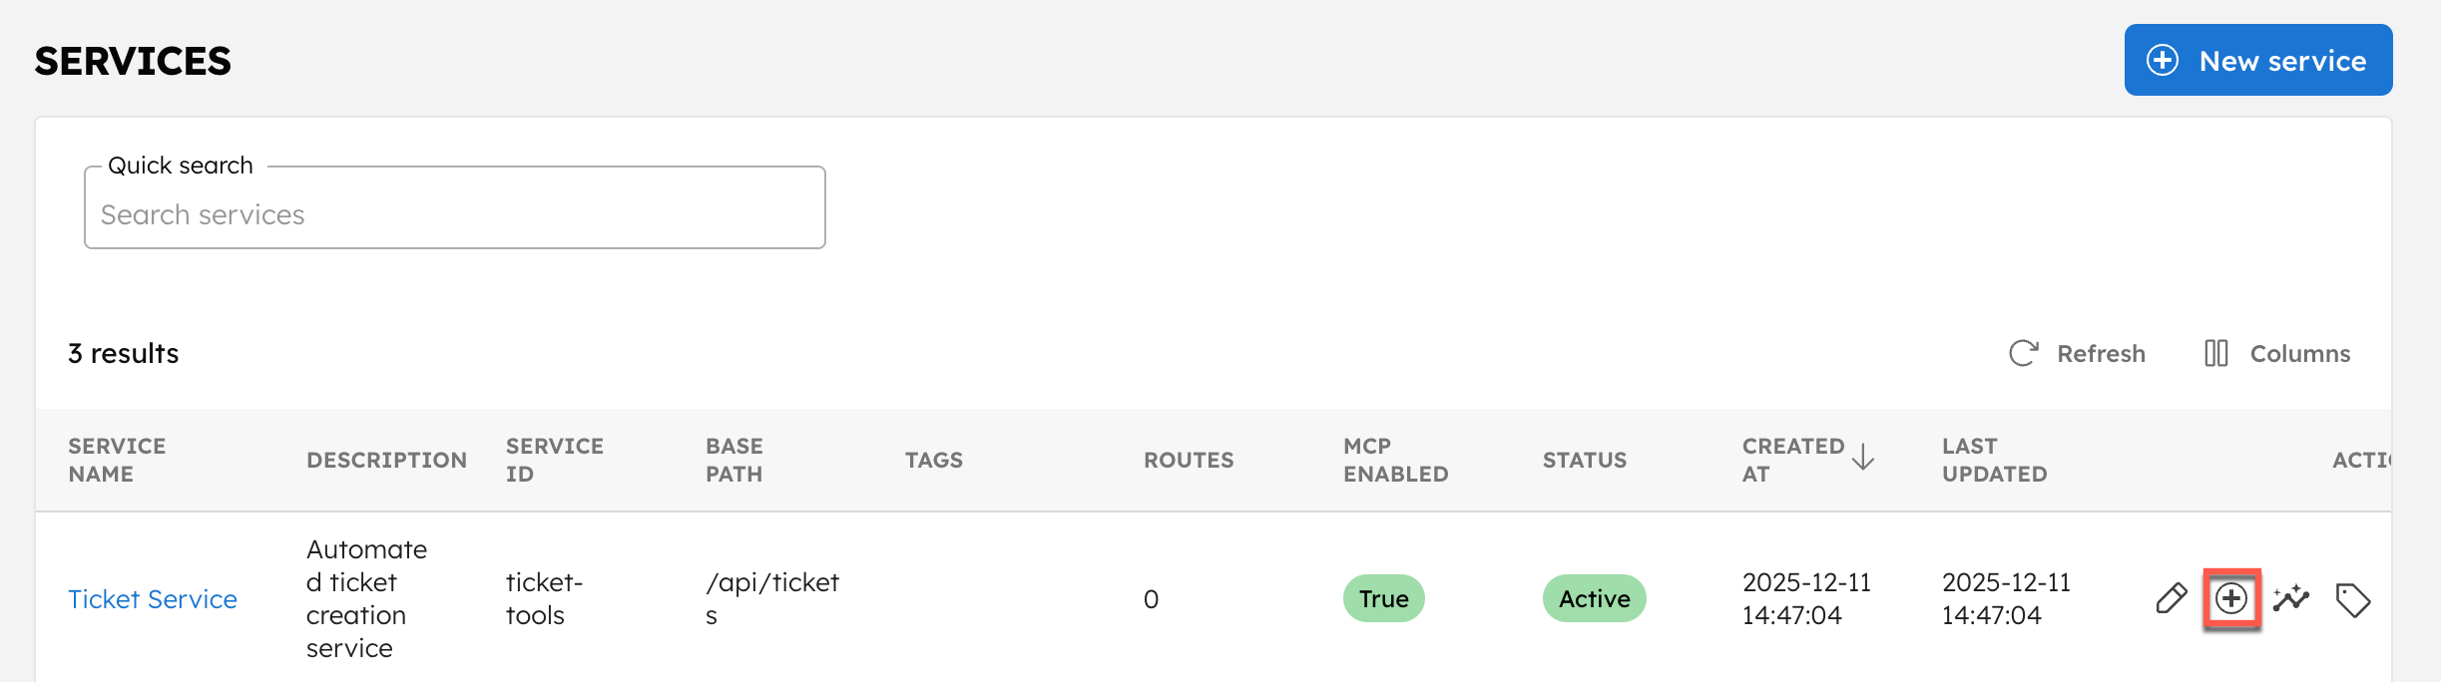Screen dimensions: 2441x682
Task: Sort by the Service Name column header
Action: 117,460
